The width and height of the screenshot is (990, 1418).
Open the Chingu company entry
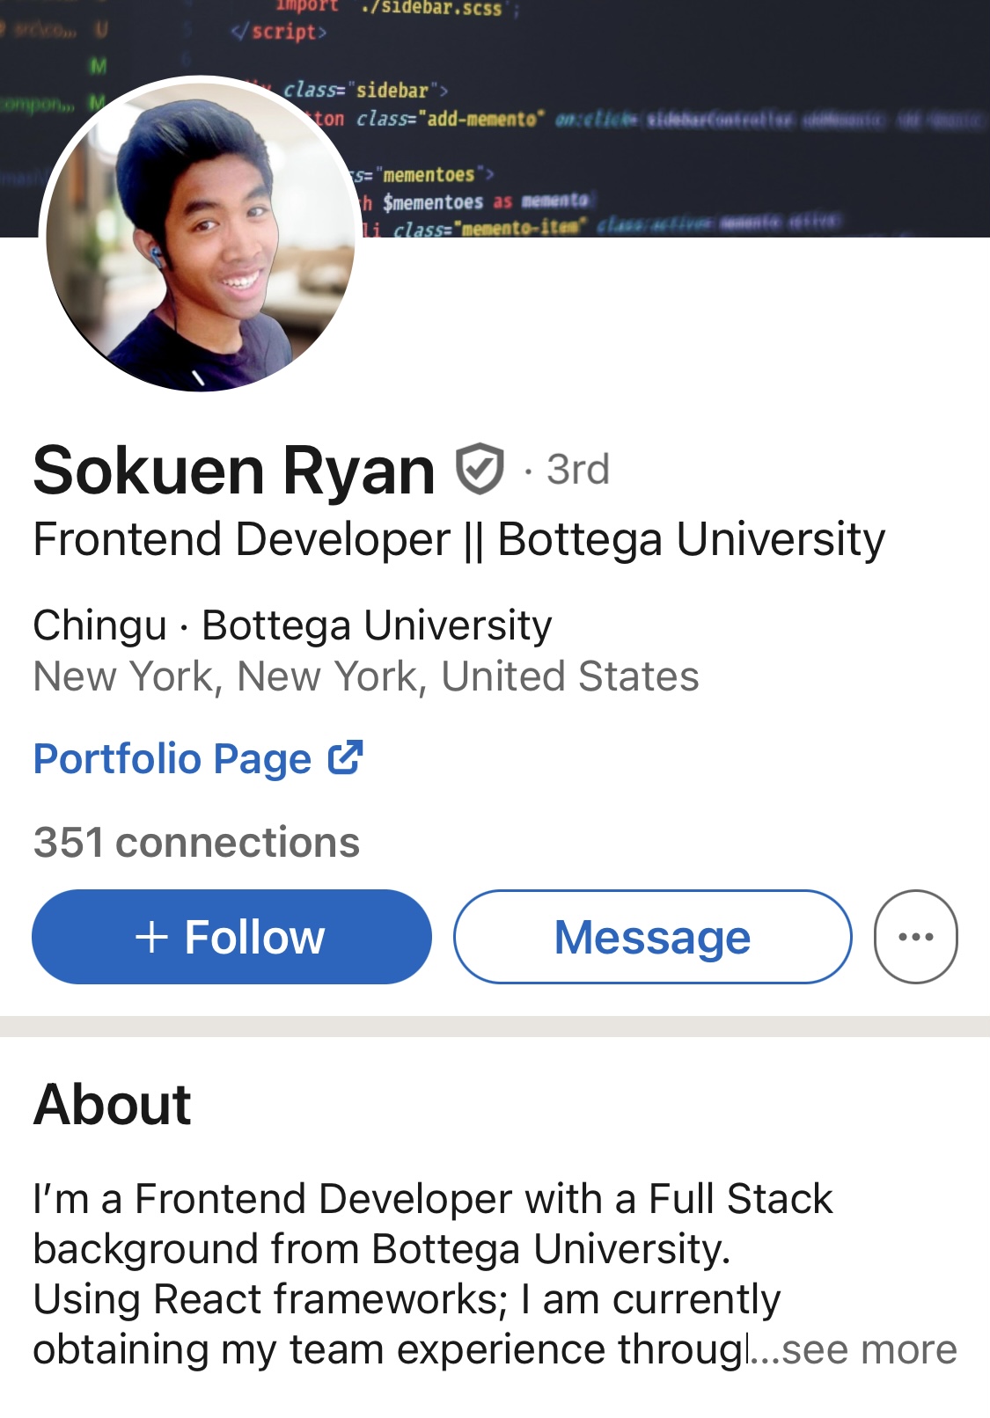(99, 625)
